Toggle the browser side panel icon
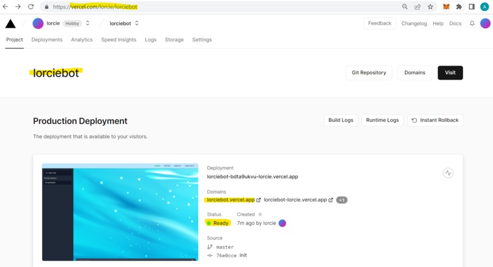This screenshot has width=493, height=267. (472, 7)
